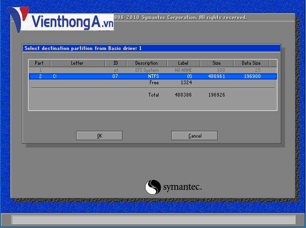Click the Part column header
This screenshot has height=228, width=306.
click(x=39, y=63)
